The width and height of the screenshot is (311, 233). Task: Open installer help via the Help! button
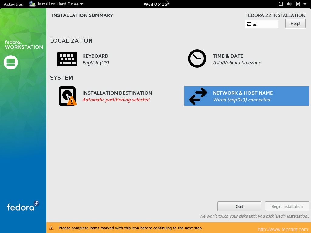point(295,23)
